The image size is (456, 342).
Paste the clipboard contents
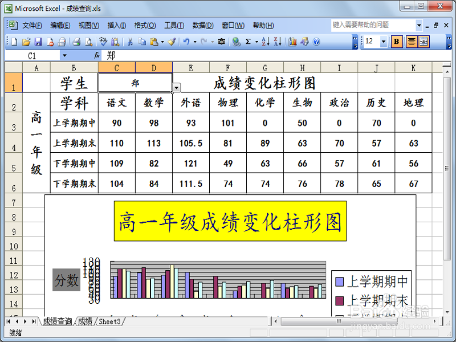(x=153, y=43)
